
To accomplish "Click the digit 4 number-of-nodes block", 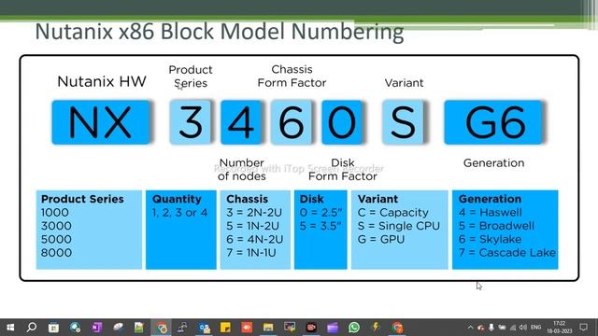I will coord(241,122).
